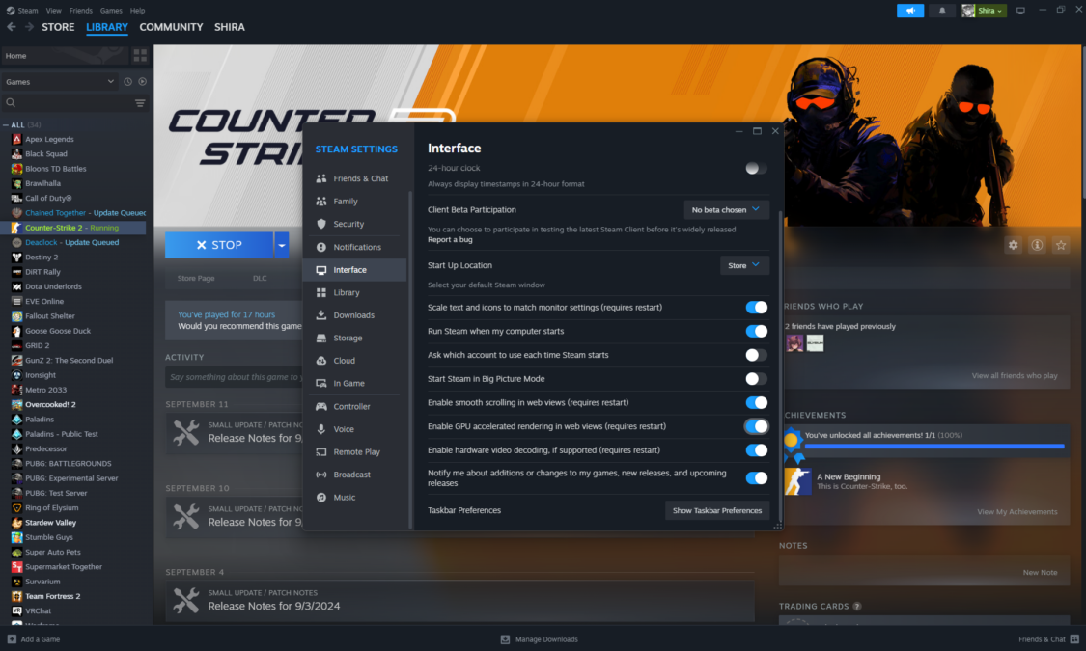Toggle Run Steam when my computer starts
1086x651 pixels.
(756, 331)
